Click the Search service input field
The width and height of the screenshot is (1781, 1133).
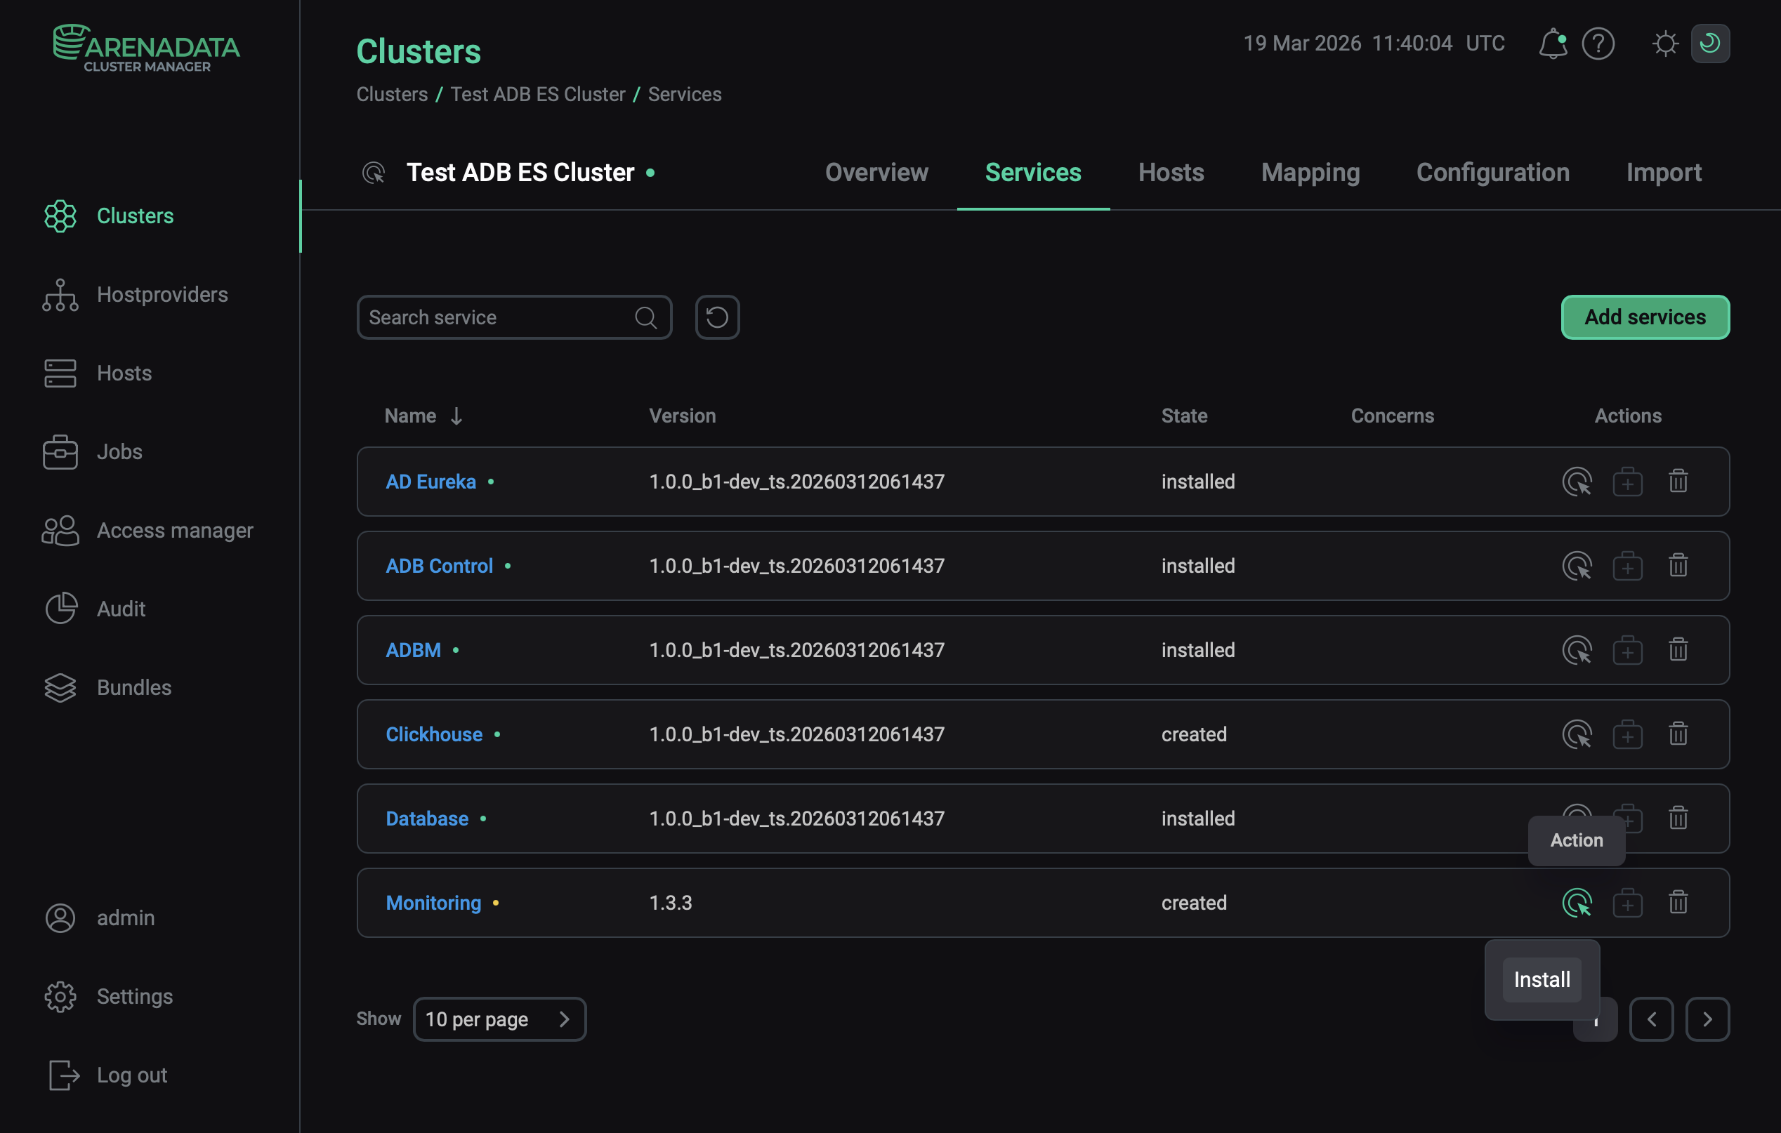[x=496, y=318]
